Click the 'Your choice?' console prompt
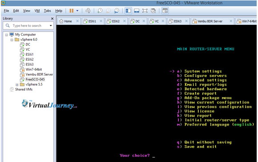Image resolution: width=258 pixels, height=162 pixels. [135, 156]
